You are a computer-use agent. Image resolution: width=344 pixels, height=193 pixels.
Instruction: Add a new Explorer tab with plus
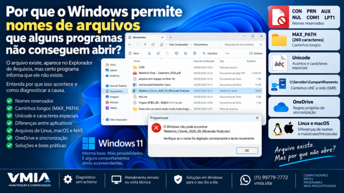pyautogui.click(x=170, y=37)
